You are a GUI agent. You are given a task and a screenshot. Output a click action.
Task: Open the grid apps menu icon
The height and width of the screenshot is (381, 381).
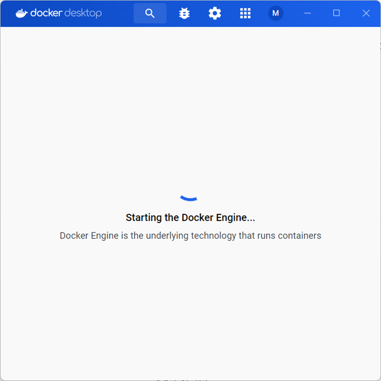245,13
